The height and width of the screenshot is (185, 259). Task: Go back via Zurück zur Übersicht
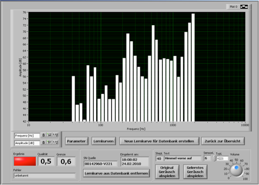[223, 141]
